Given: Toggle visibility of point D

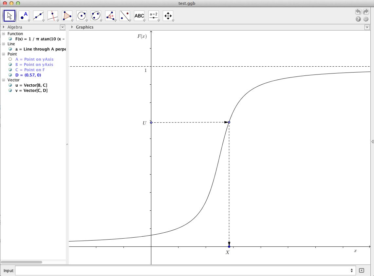Looking at the screenshot, I should click(10, 75).
